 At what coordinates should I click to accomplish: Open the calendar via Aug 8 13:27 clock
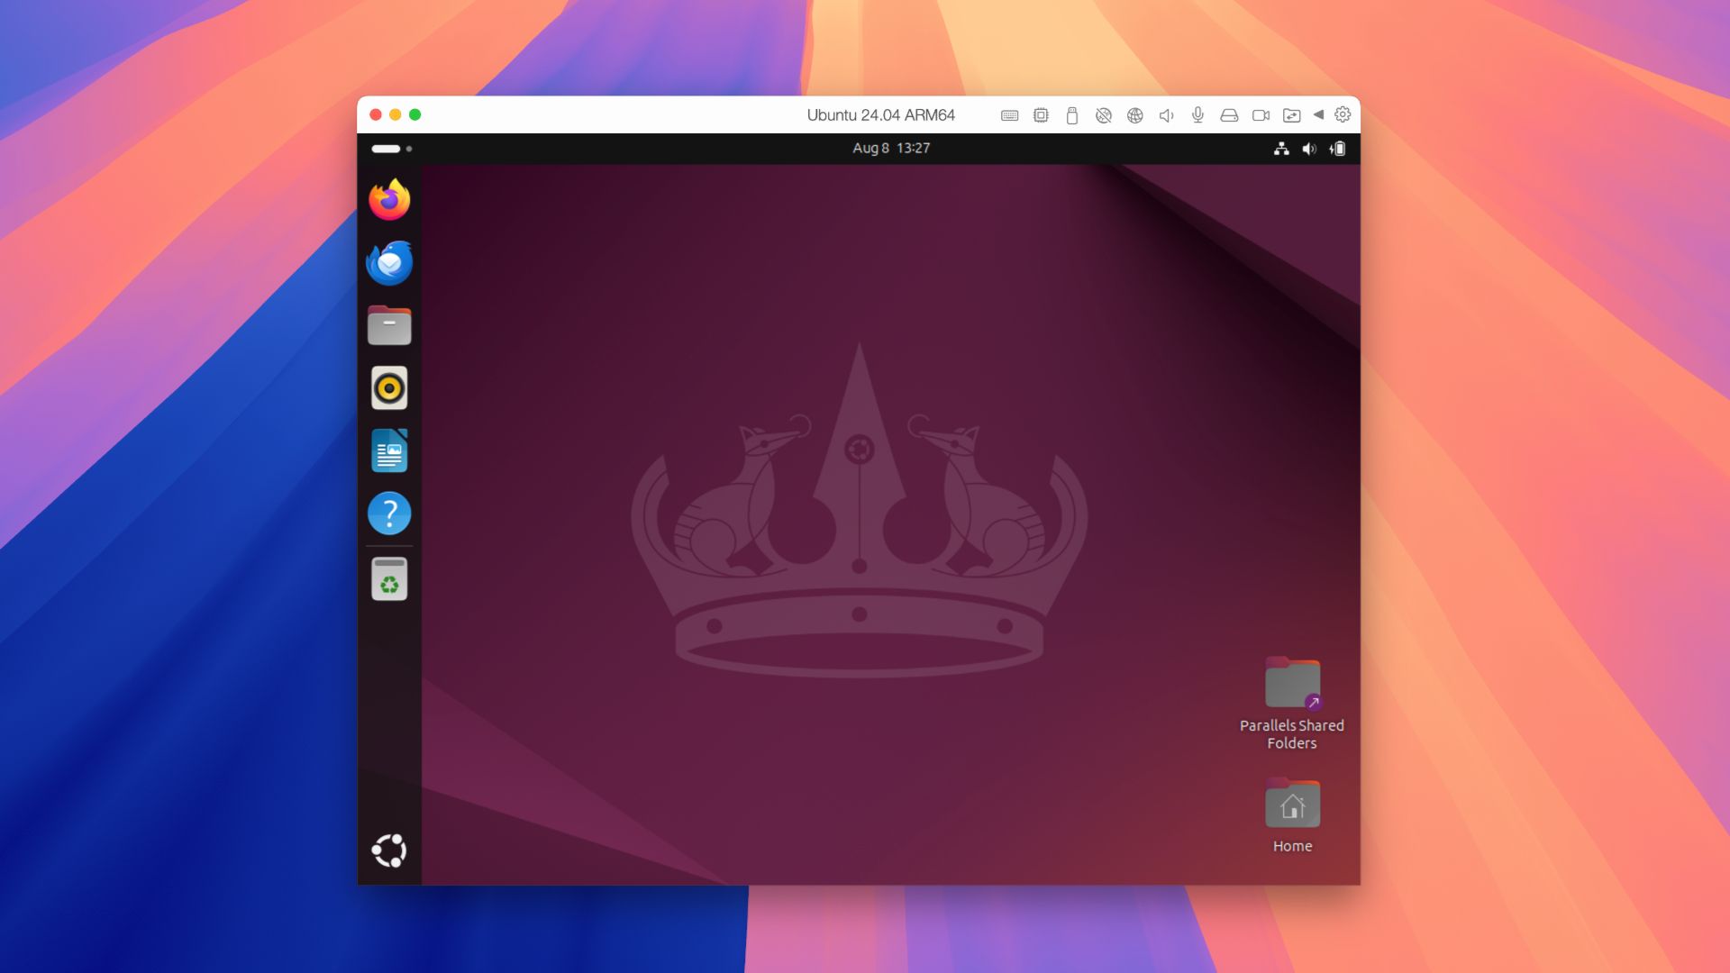pos(890,149)
